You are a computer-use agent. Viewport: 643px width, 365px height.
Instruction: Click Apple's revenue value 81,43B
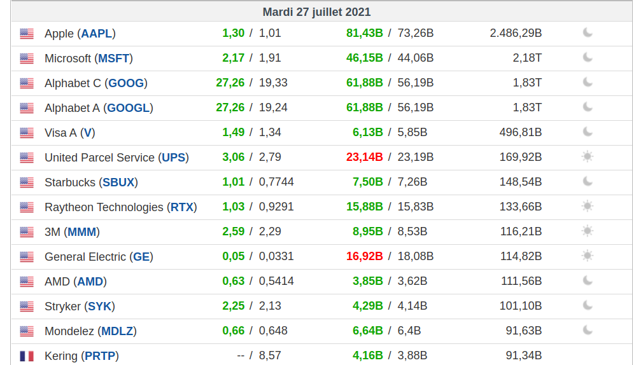click(x=365, y=33)
